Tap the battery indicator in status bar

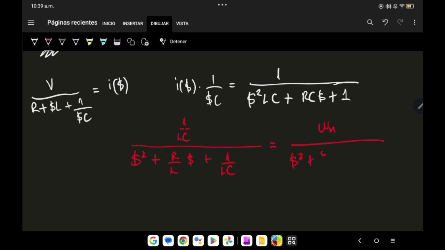[x=410, y=6]
